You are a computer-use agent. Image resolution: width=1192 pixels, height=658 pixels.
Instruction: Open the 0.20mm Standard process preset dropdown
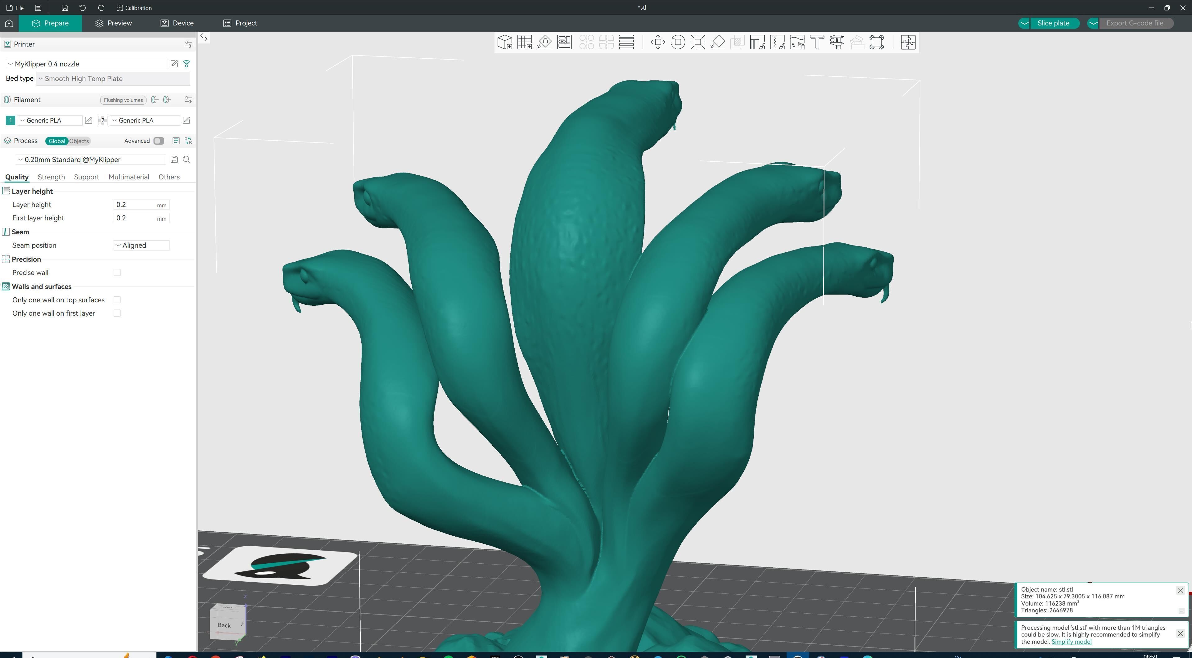[x=91, y=160]
